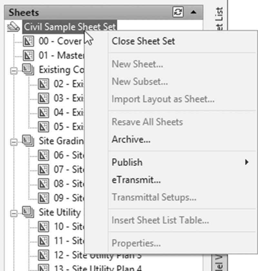Click the Existing Conditions subset icon
Viewport: 258px width, 271px height.
click(28, 69)
